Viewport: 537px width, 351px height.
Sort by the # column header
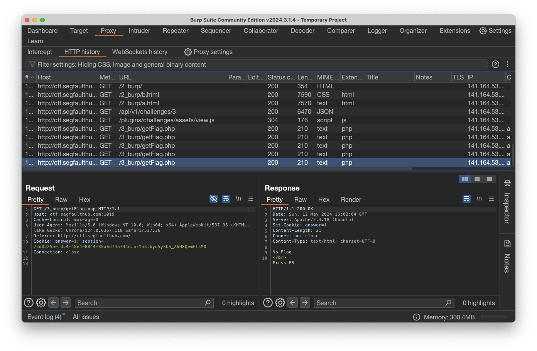click(x=29, y=77)
